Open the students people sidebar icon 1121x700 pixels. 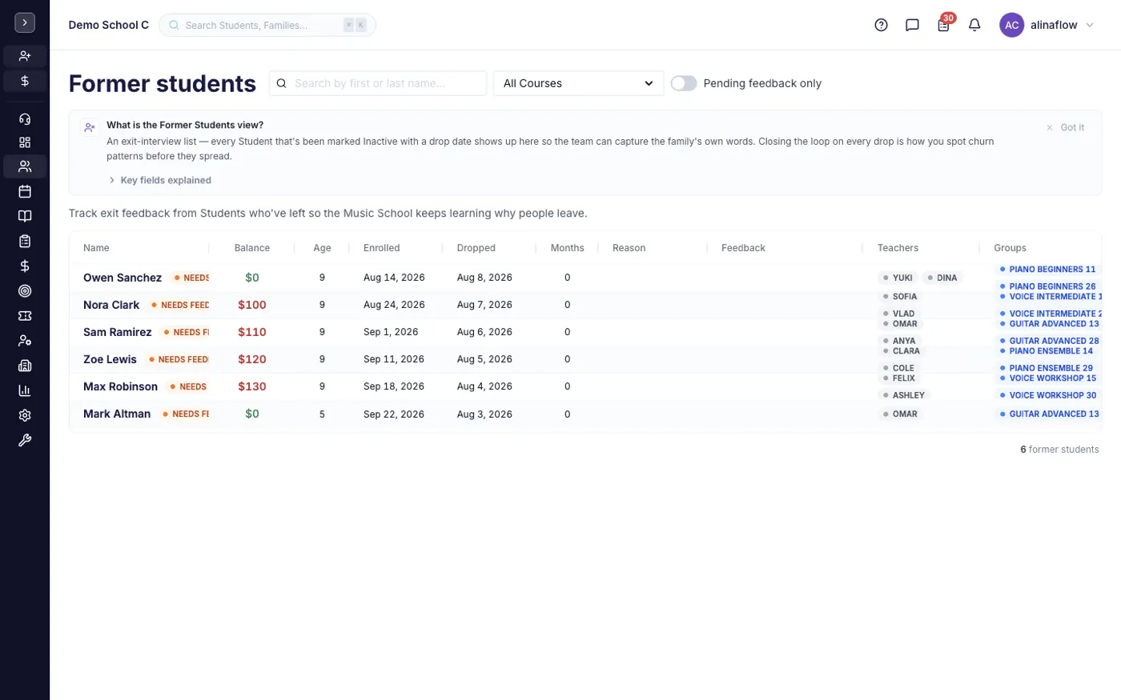point(25,166)
